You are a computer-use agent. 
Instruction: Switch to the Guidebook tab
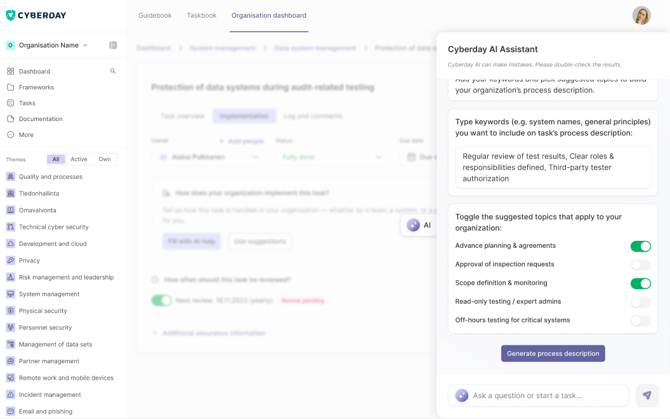pos(155,15)
